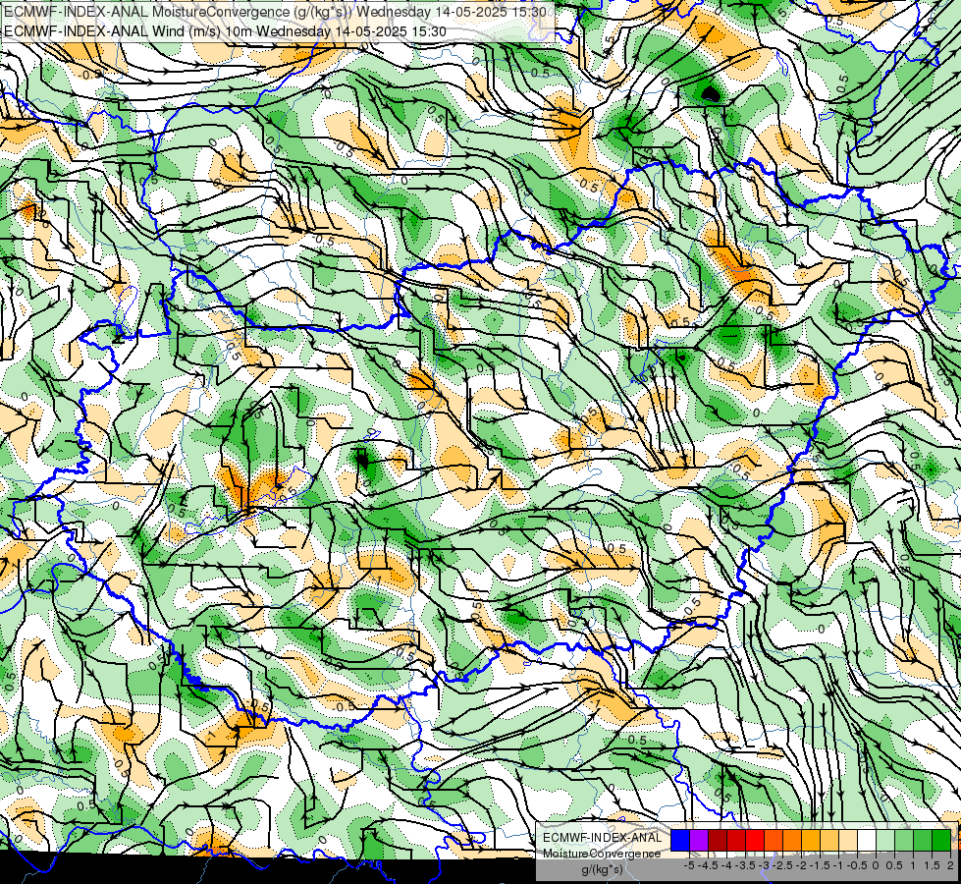Select the darkest red legend swatch
The height and width of the screenshot is (884, 961).
tap(718, 840)
